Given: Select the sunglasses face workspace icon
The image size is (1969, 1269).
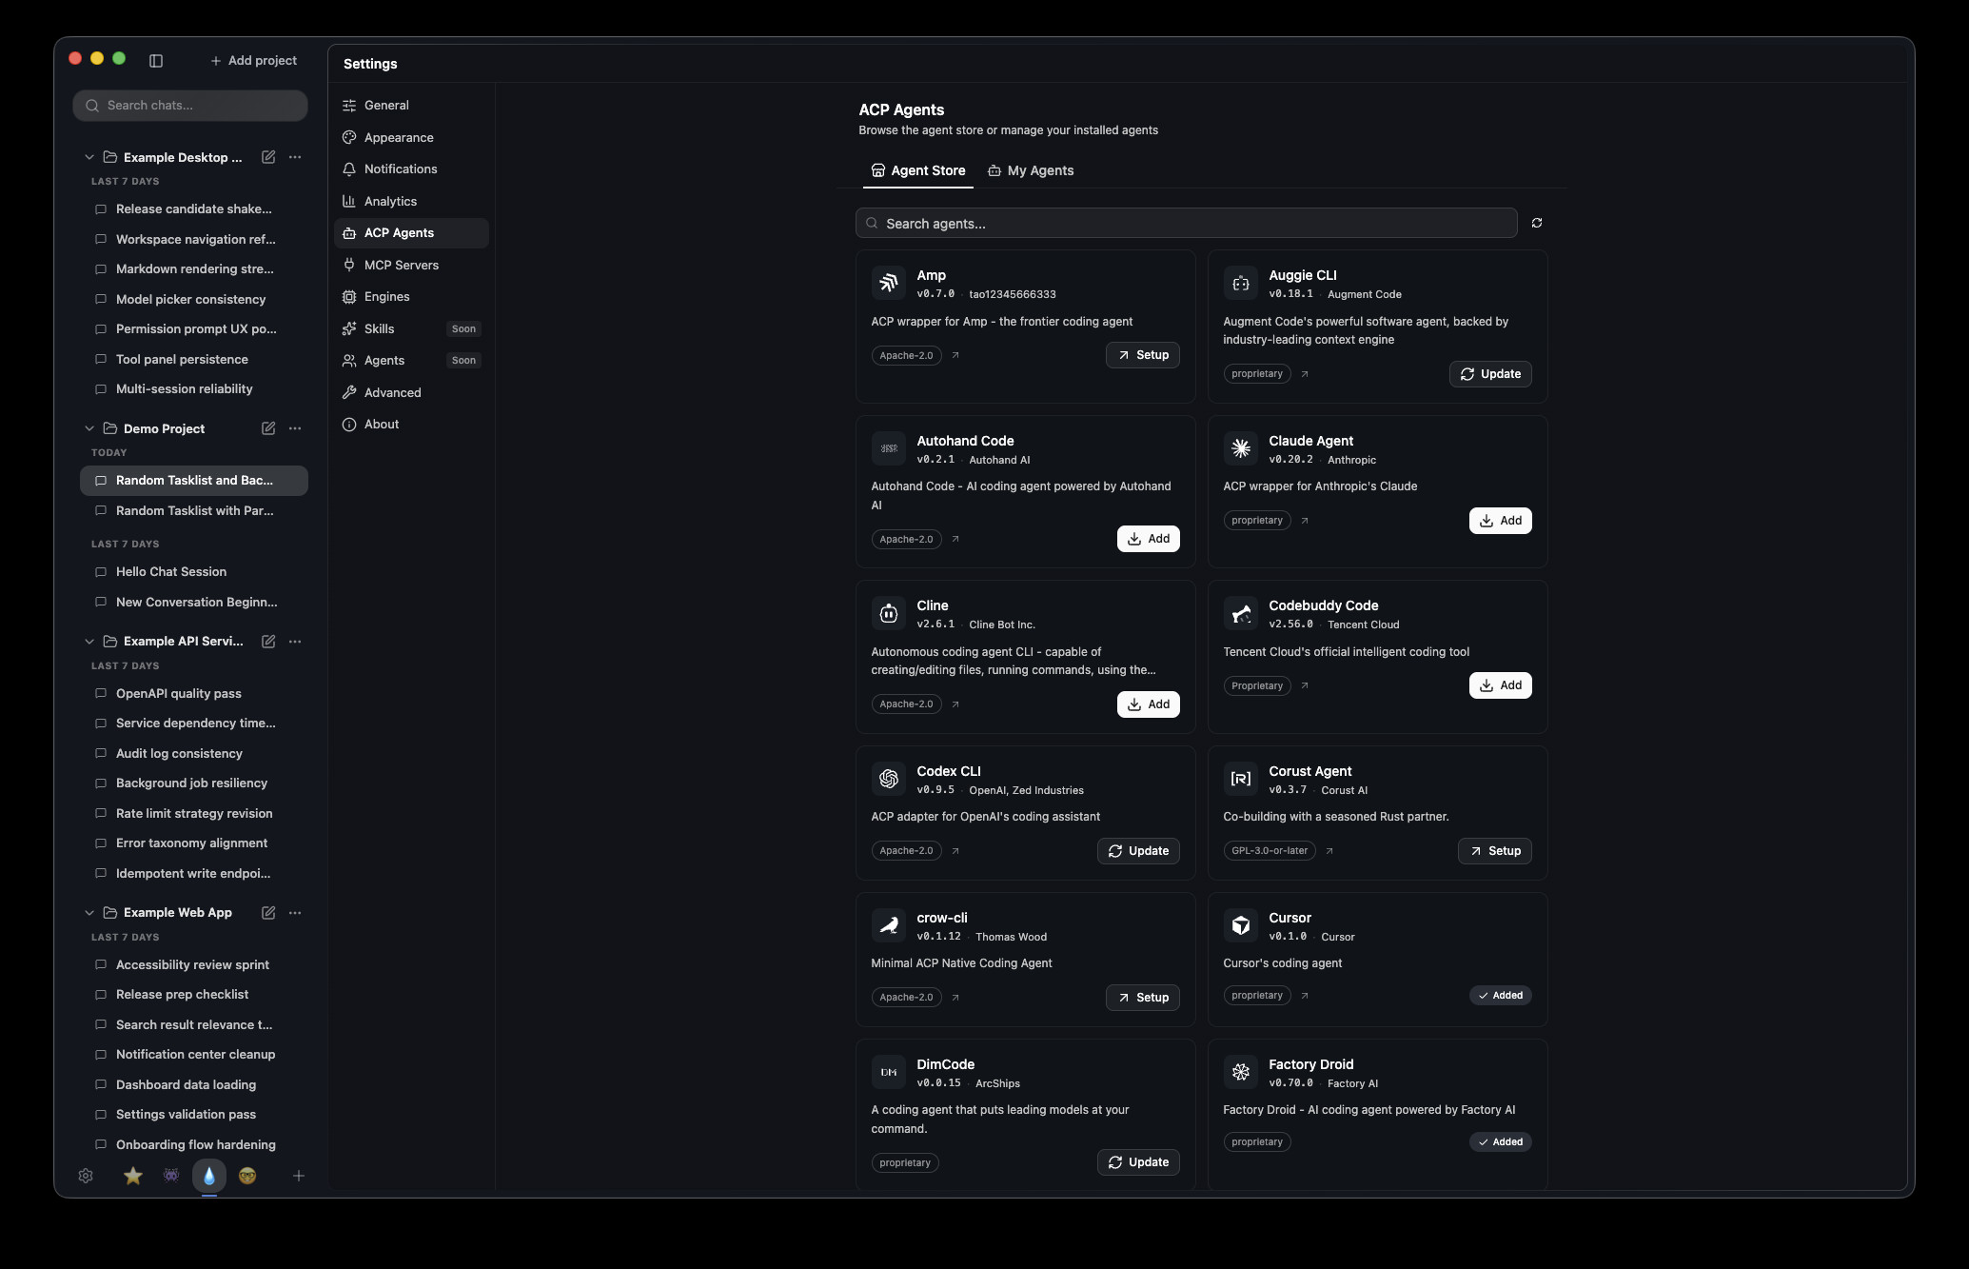Looking at the screenshot, I should click(247, 1176).
